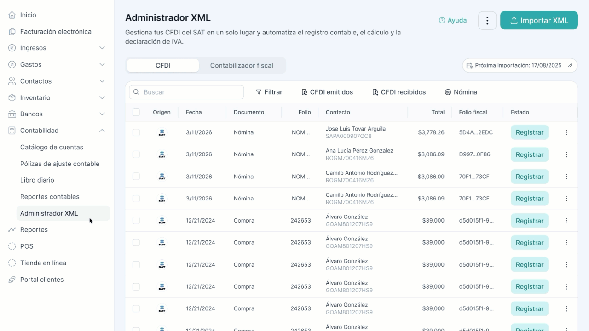Click the Inventario box icon
The image size is (589, 331).
coord(12,97)
